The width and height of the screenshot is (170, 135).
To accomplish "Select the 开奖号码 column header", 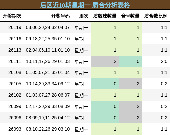I will pyautogui.click(x=60, y=16).
